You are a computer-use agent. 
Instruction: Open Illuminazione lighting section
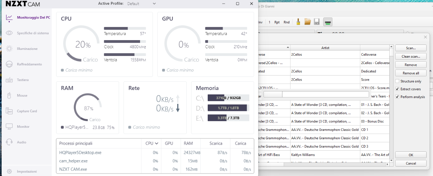coord(27,49)
